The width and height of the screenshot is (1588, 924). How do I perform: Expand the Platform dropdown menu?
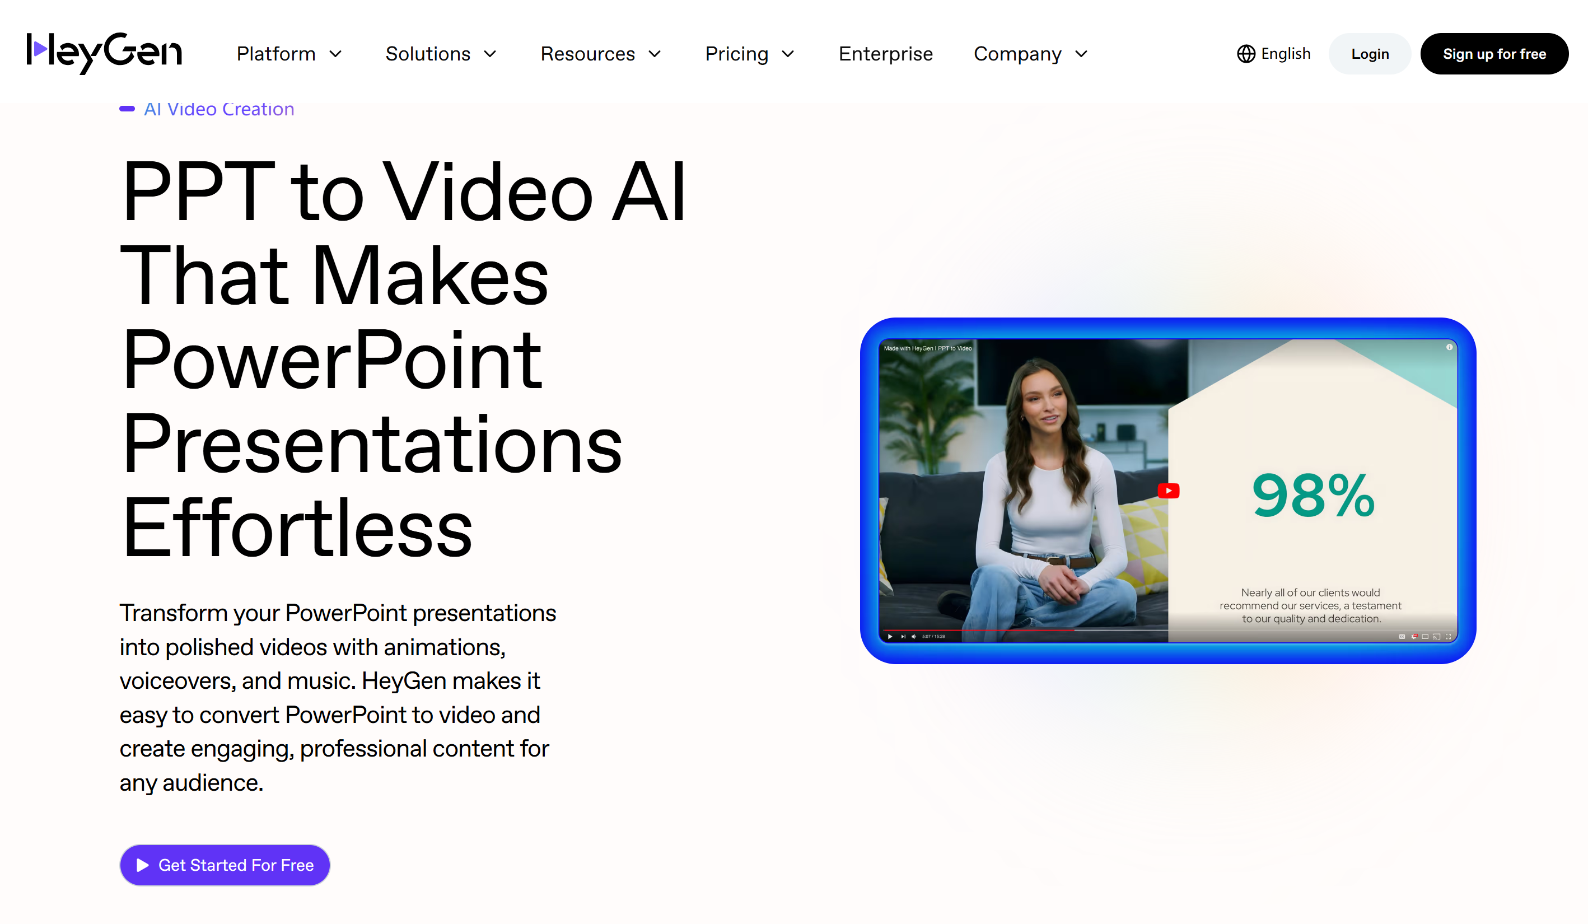(289, 54)
